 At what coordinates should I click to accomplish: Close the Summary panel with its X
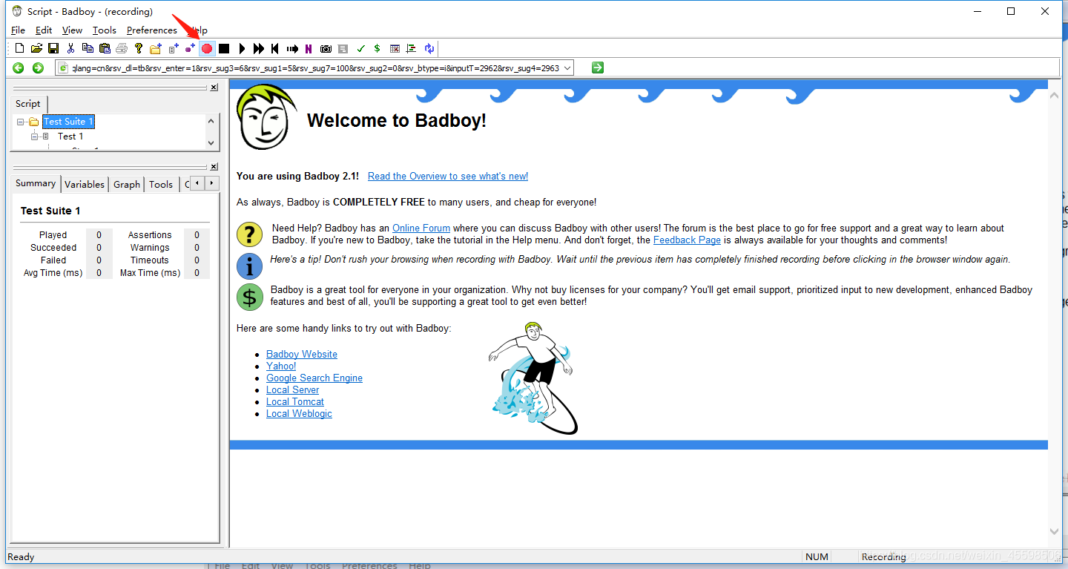pyautogui.click(x=214, y=167)
